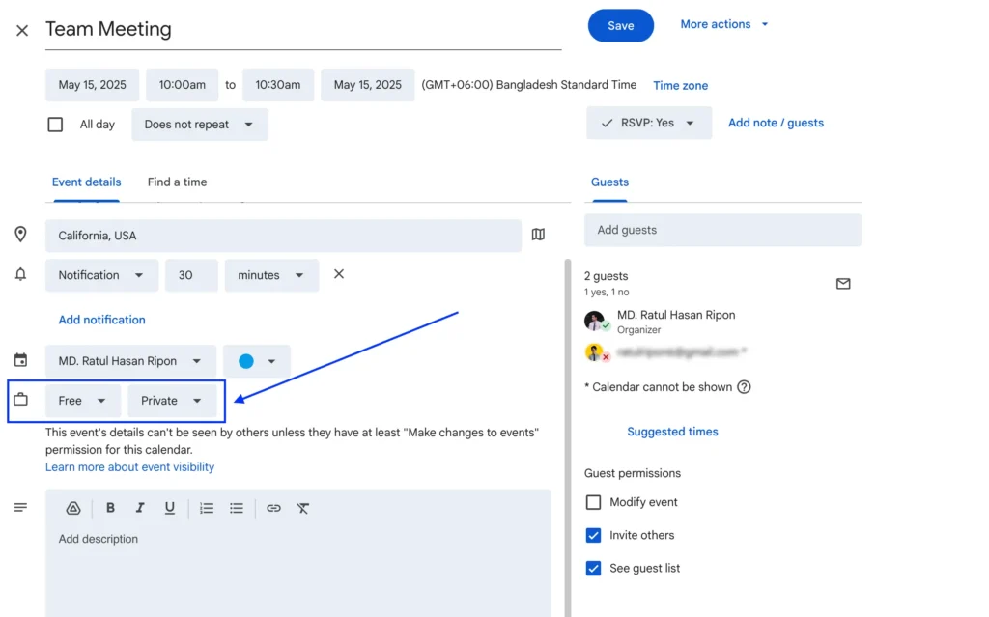The width and height of the screenshot is (989, 617).
Task: Click the remove formatting icon
Action: tap(303, 509)
